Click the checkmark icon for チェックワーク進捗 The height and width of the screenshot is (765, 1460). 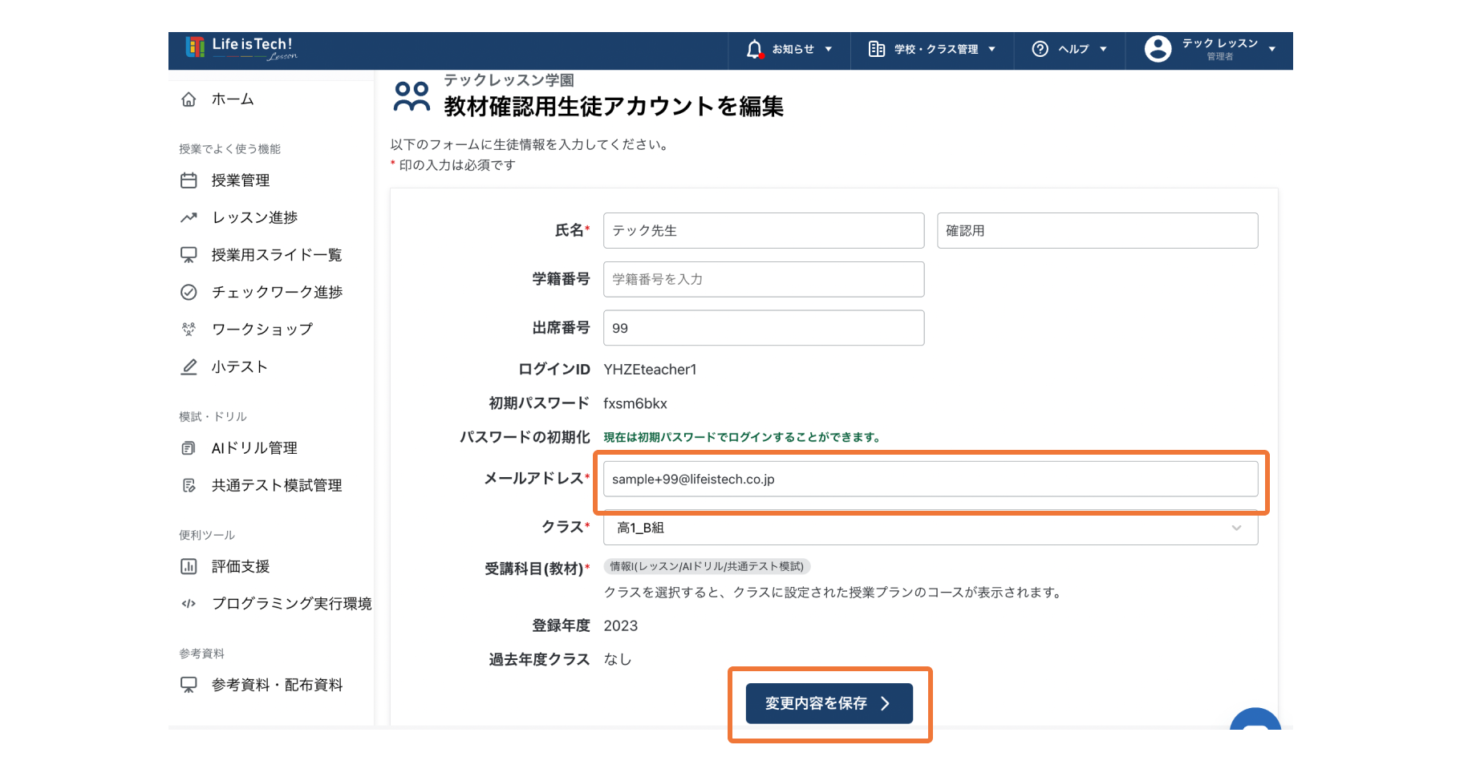[189, 292]
